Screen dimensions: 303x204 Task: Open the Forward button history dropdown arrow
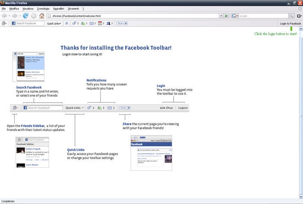(x=20, y=16)
